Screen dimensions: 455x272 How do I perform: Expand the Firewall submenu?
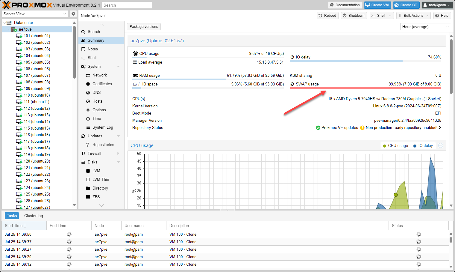118,154
